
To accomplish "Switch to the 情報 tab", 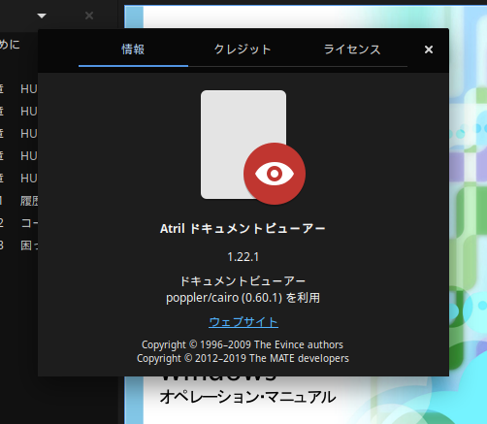I will click(x=133, y=49).
